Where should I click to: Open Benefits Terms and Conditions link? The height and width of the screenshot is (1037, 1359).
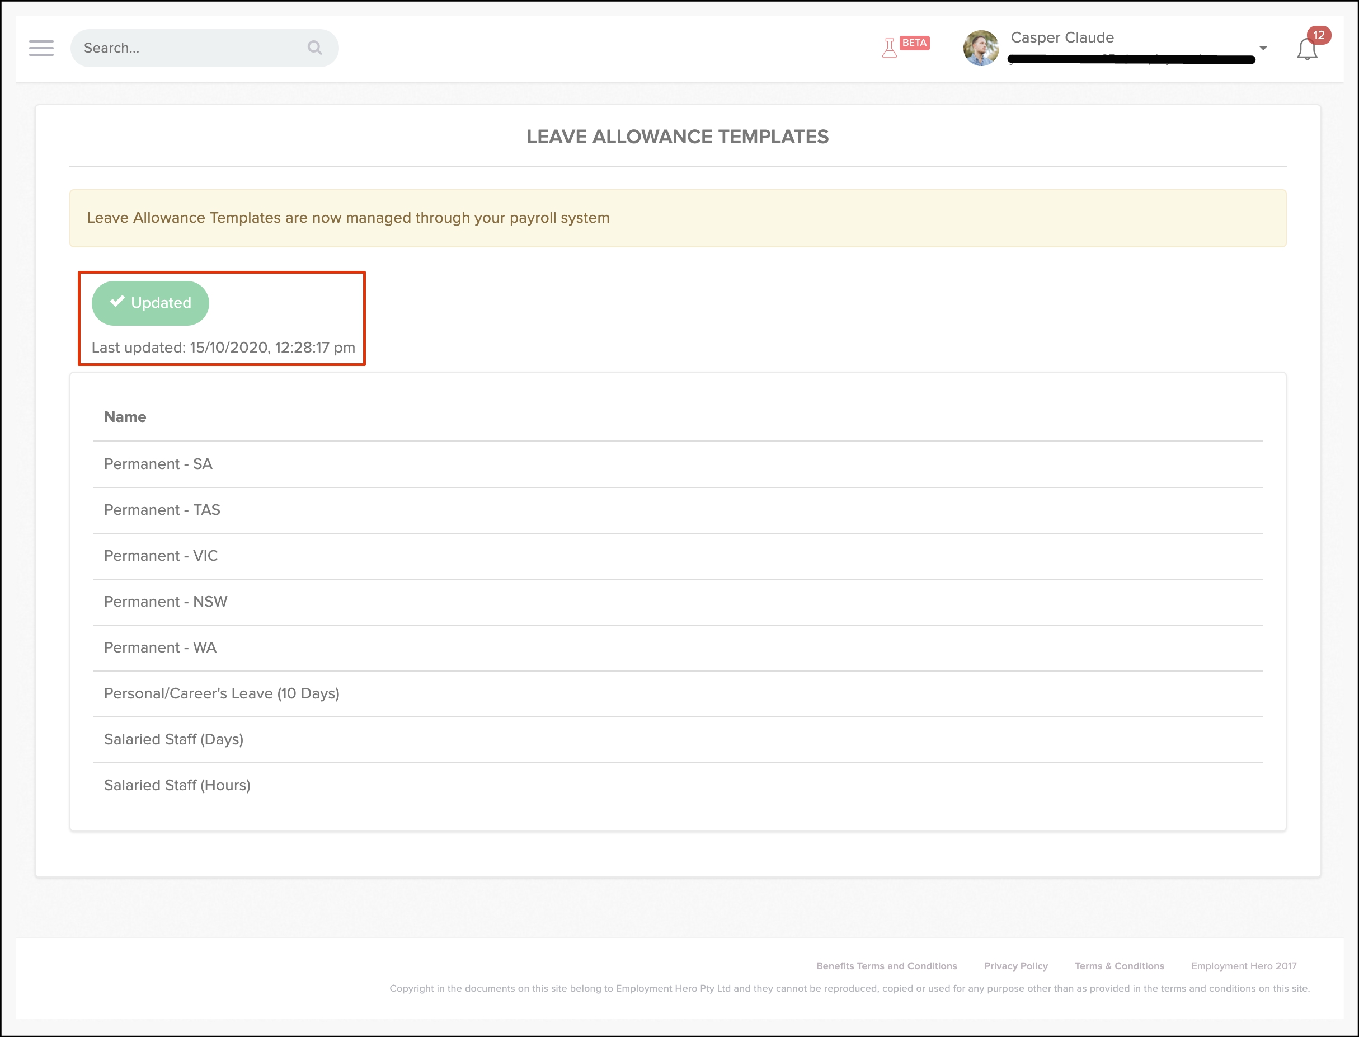(x=886, y=966)
